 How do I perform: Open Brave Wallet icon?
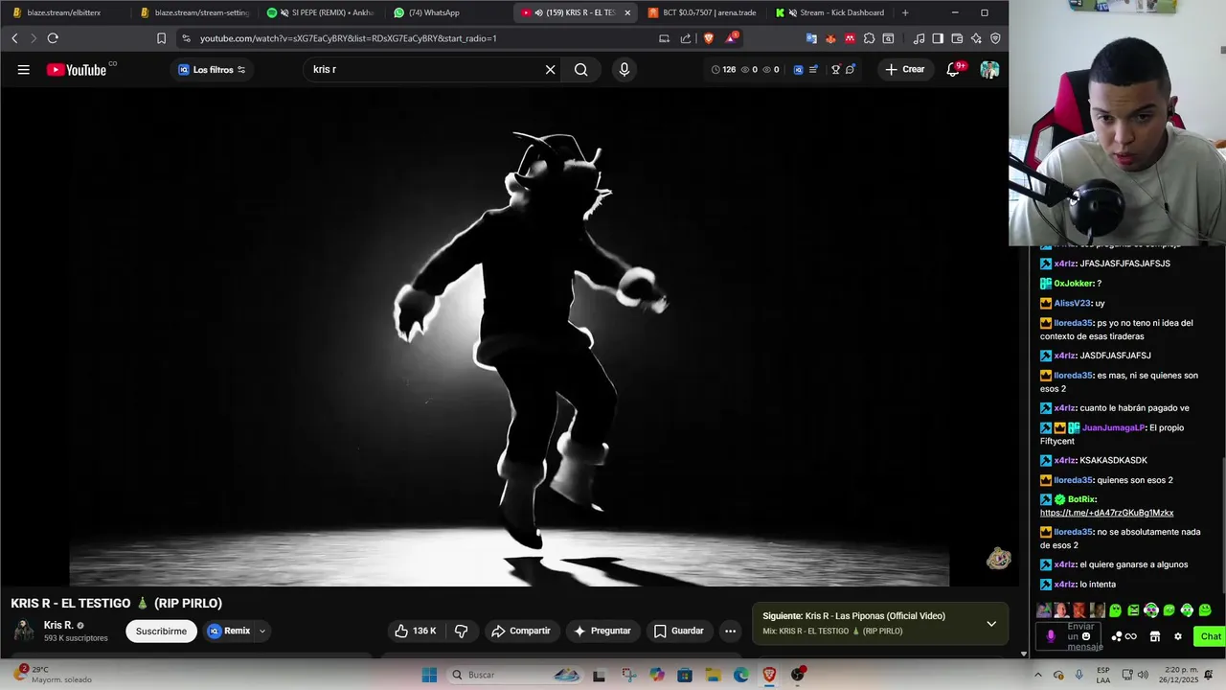coord(957,38)
